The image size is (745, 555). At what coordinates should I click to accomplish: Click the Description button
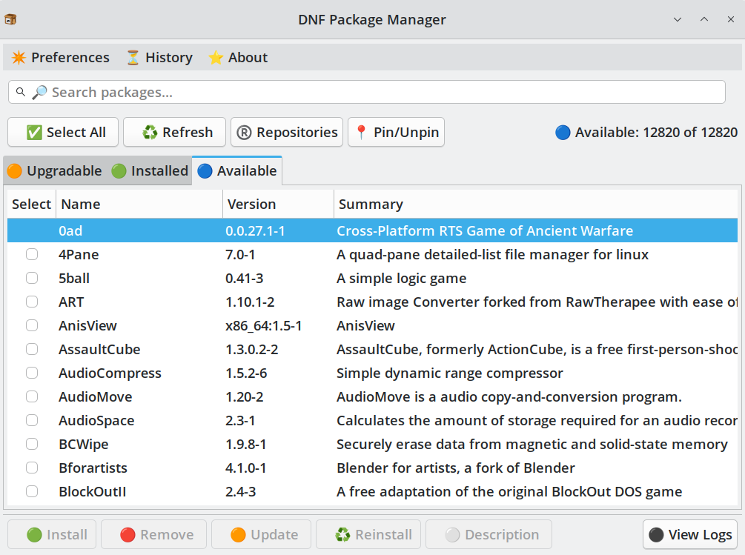tap(489, 534)
